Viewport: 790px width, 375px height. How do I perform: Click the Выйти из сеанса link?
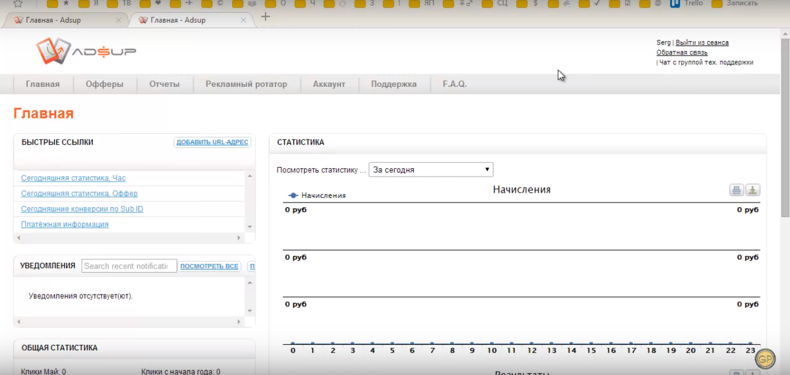coord(702,43)
